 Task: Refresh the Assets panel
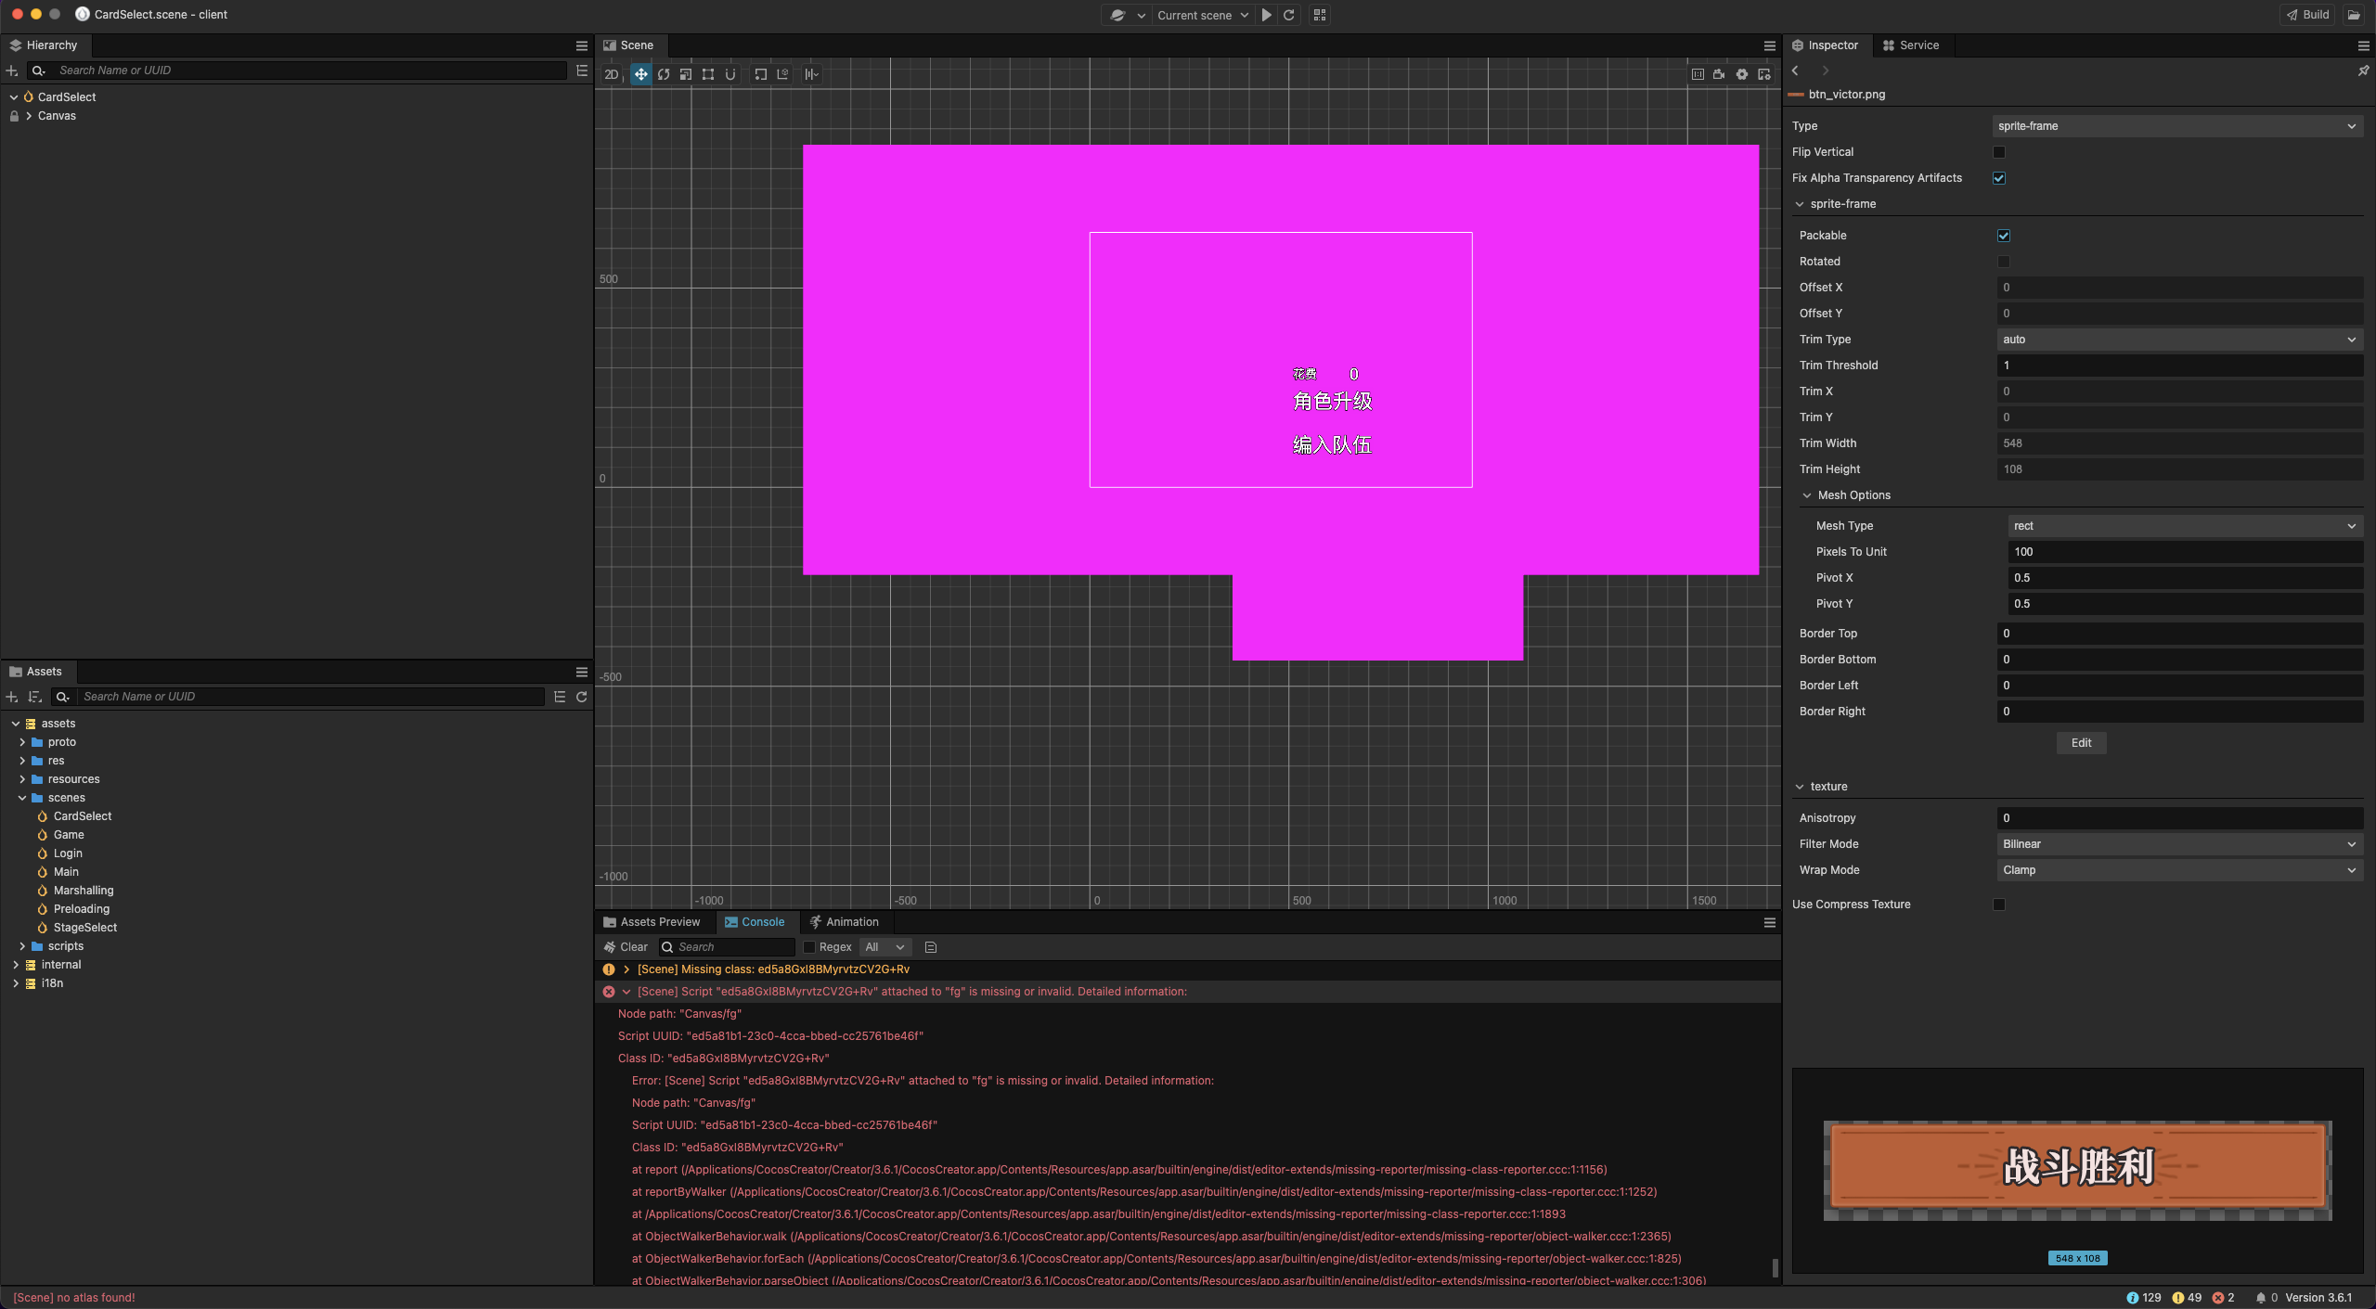tap(582, 697)
